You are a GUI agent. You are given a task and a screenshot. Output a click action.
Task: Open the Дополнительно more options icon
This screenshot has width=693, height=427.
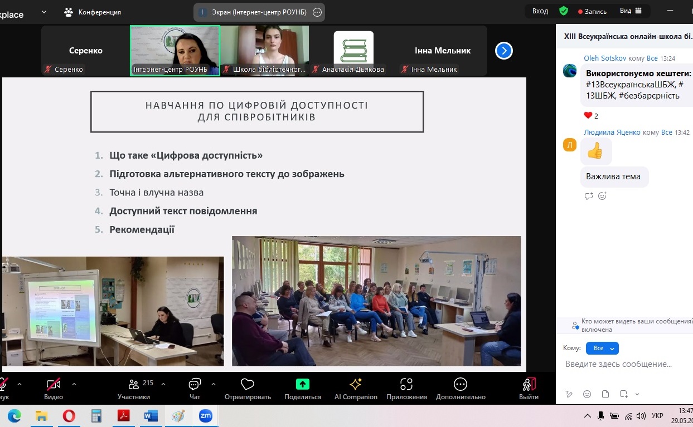coord(461,384)
